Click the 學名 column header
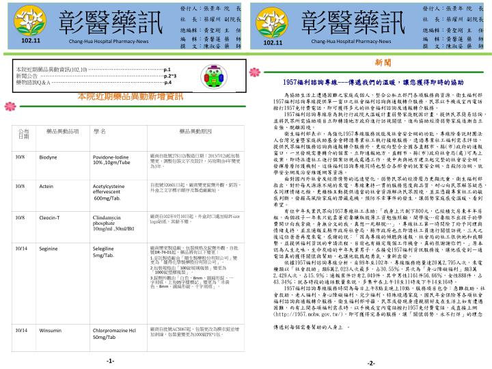 pos(100,131)
